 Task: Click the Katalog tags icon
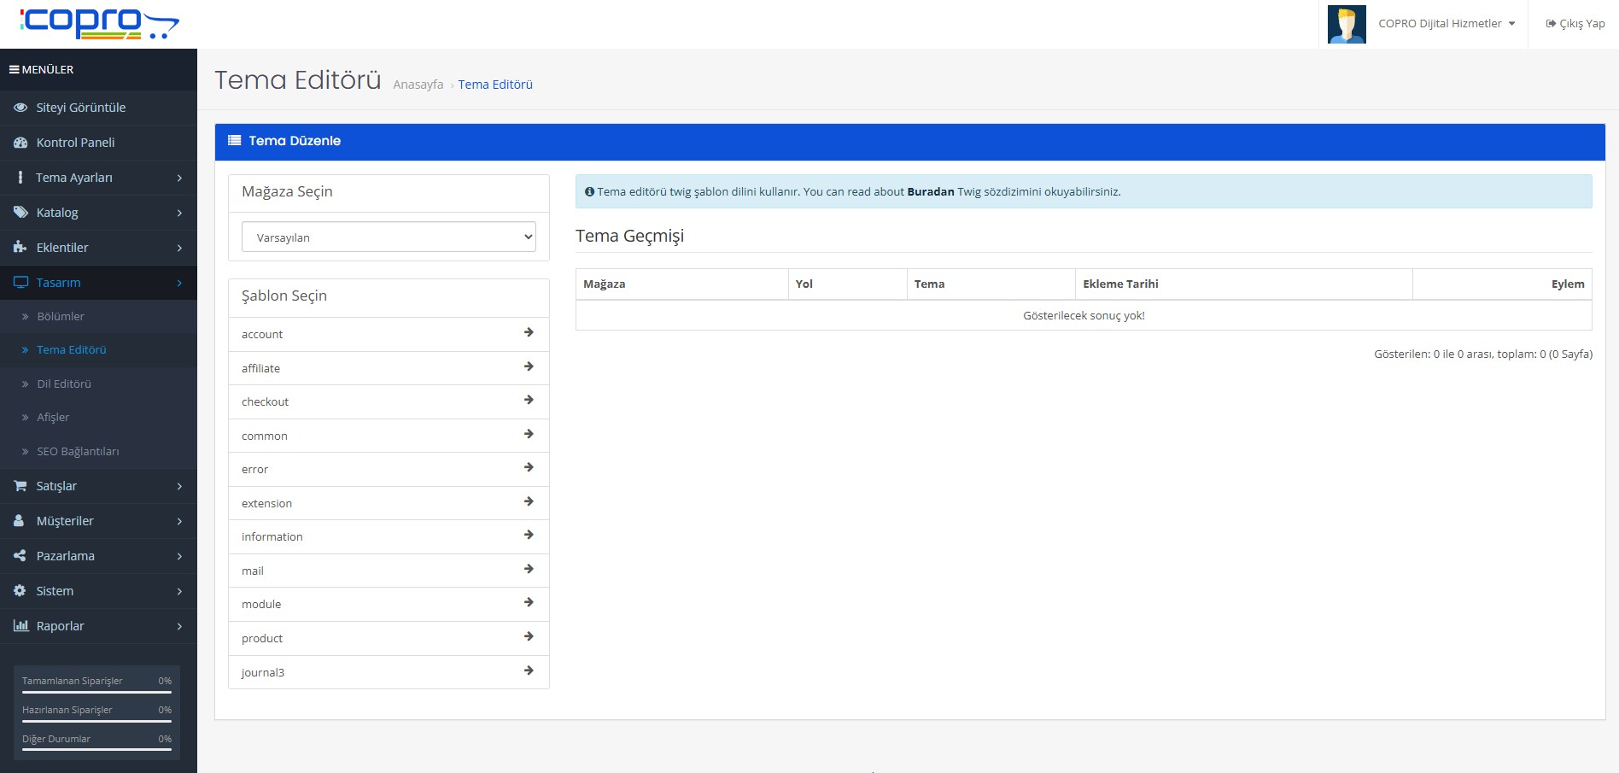pyautogui.click(x=20, y=213)
